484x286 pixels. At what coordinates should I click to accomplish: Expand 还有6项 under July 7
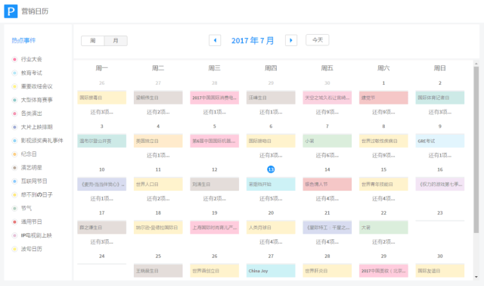pos(327,155)
